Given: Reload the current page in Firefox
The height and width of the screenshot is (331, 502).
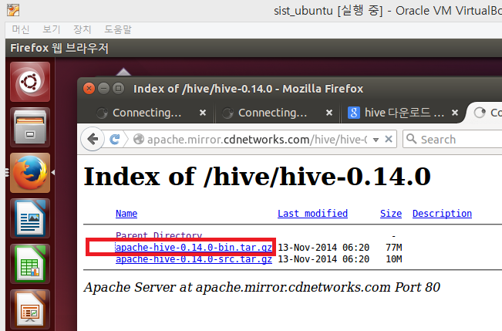Looking at the screenshot, I should pos(115,140).
